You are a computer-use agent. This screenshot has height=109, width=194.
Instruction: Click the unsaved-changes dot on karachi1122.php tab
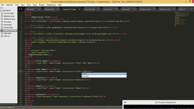(x=79, y=9)
